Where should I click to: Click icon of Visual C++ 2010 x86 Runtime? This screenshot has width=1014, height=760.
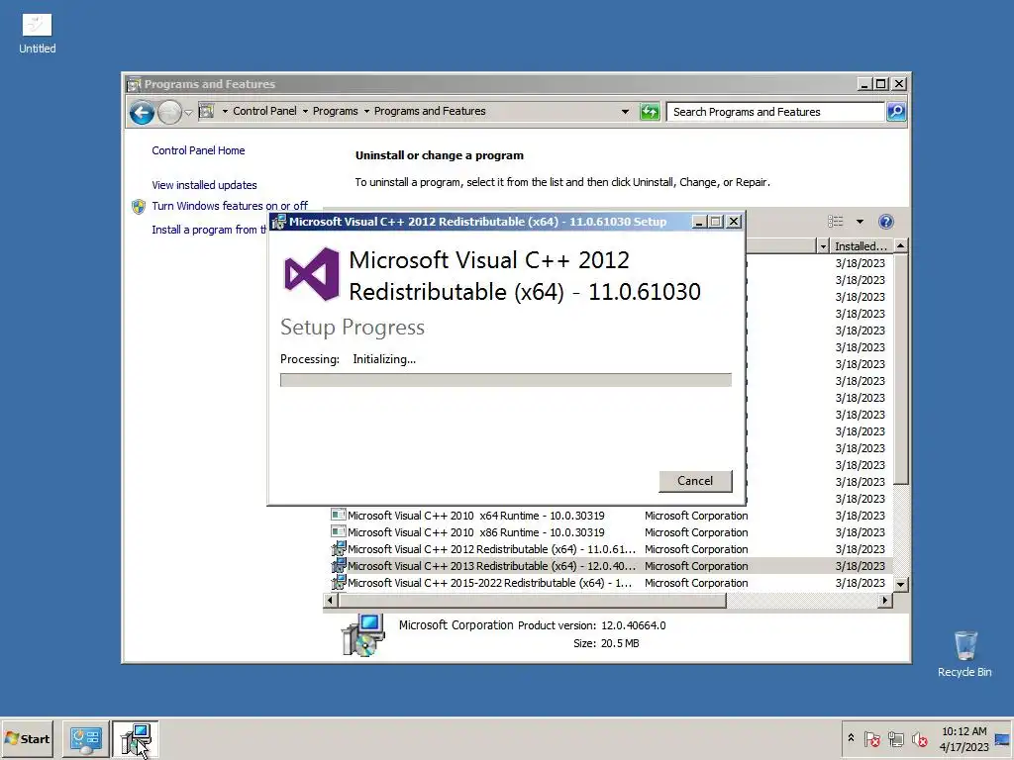pyautogui.click(x=339, y=531)
